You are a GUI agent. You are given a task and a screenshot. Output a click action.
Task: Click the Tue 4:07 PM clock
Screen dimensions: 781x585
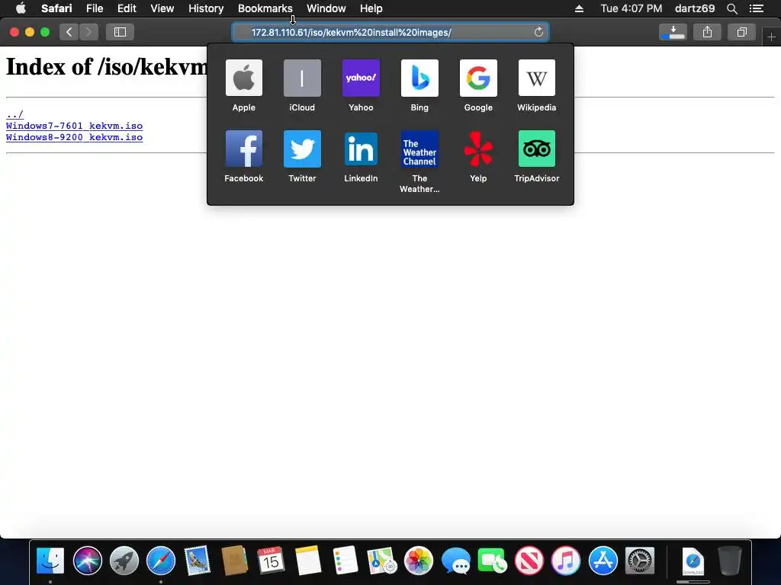click(x=631, y=8)
